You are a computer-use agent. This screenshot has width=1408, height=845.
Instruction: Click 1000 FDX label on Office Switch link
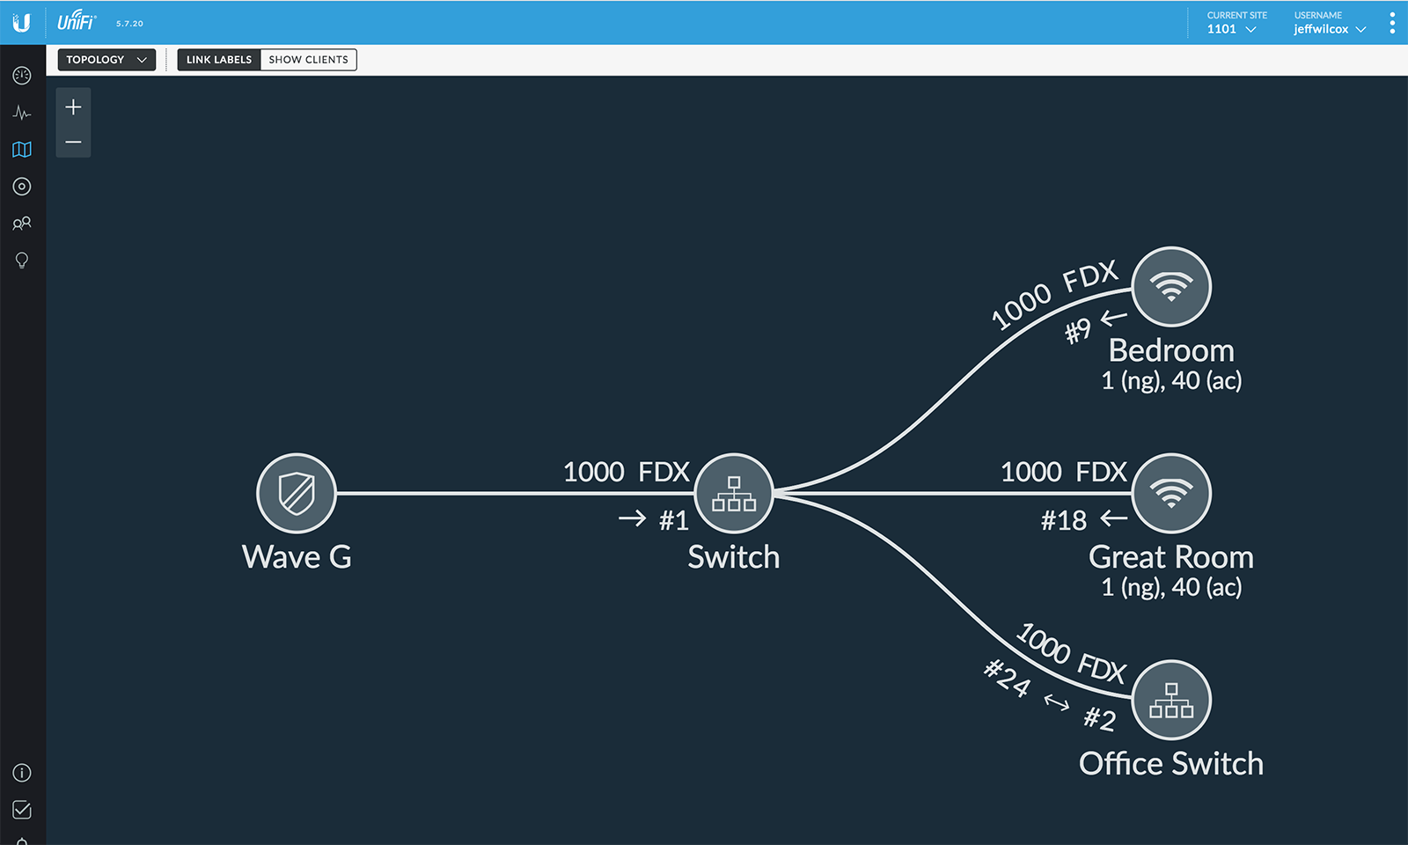point(1071,653)
